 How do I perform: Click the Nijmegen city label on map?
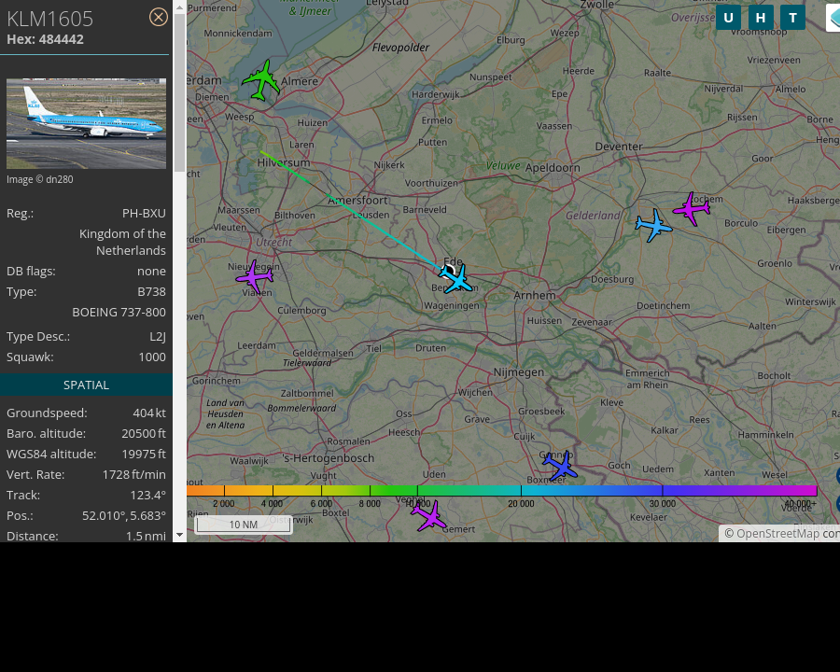pos(519,371)
